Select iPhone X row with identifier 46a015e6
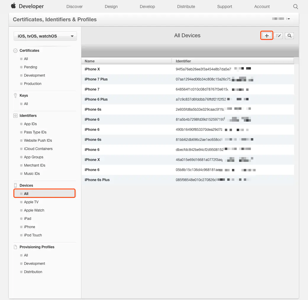Screen dimensions: 308x300 tap(188, 159)
